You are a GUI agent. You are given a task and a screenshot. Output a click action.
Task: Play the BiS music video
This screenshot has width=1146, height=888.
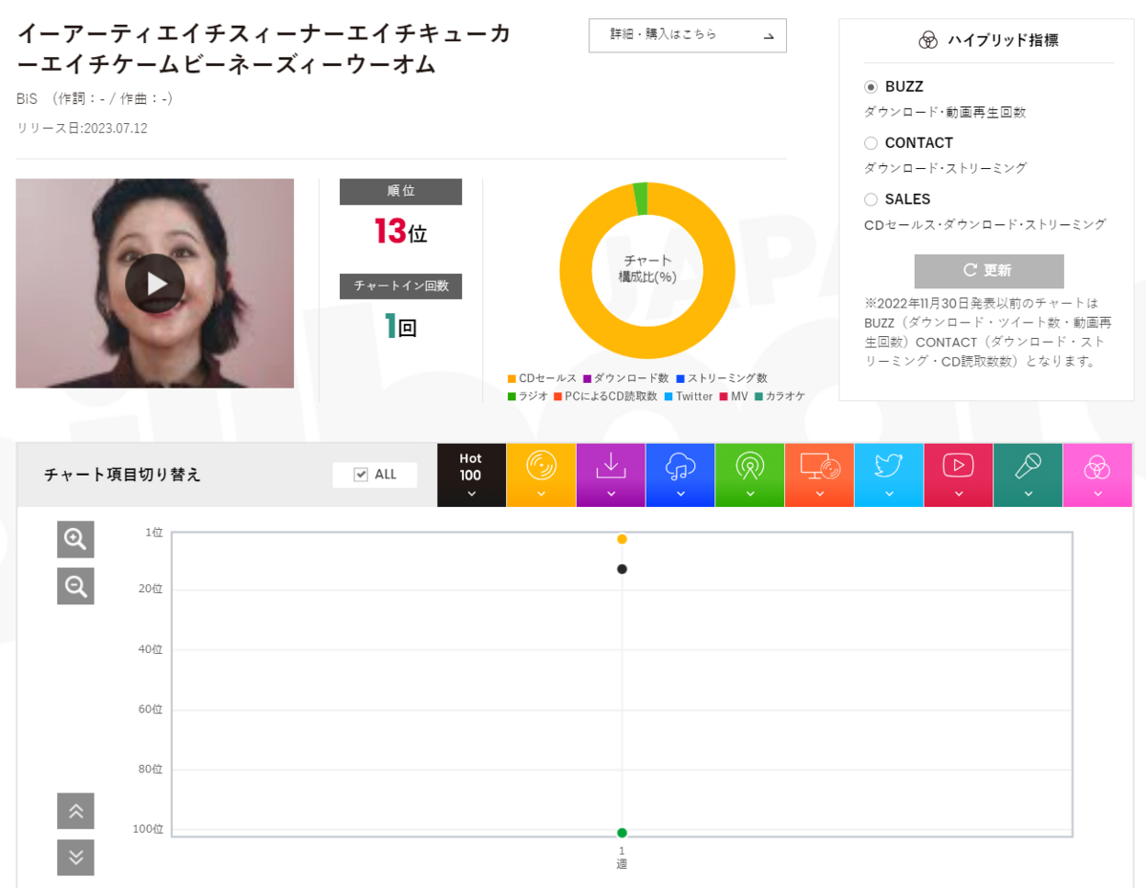click(x=155, y=284)
